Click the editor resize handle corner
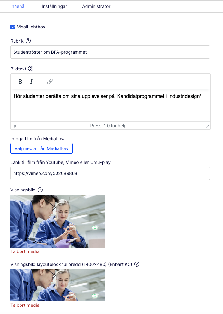The image size is (223, 314). tap(208, 127)
